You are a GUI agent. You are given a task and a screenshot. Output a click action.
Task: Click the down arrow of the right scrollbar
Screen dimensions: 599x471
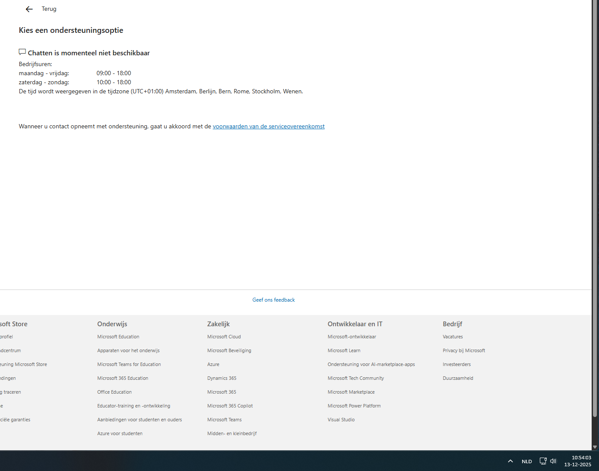[x=595, y=447]
